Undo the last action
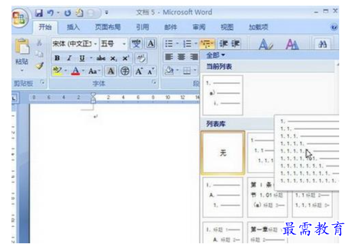The height and width of the screenshot is (246, 349). pyautogui.click(x=50, y=13)
